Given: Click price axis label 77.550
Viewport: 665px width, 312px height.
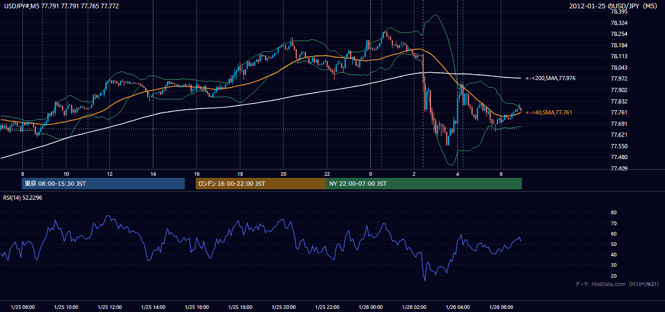Looking at the screenshot, I should [620, 146].
